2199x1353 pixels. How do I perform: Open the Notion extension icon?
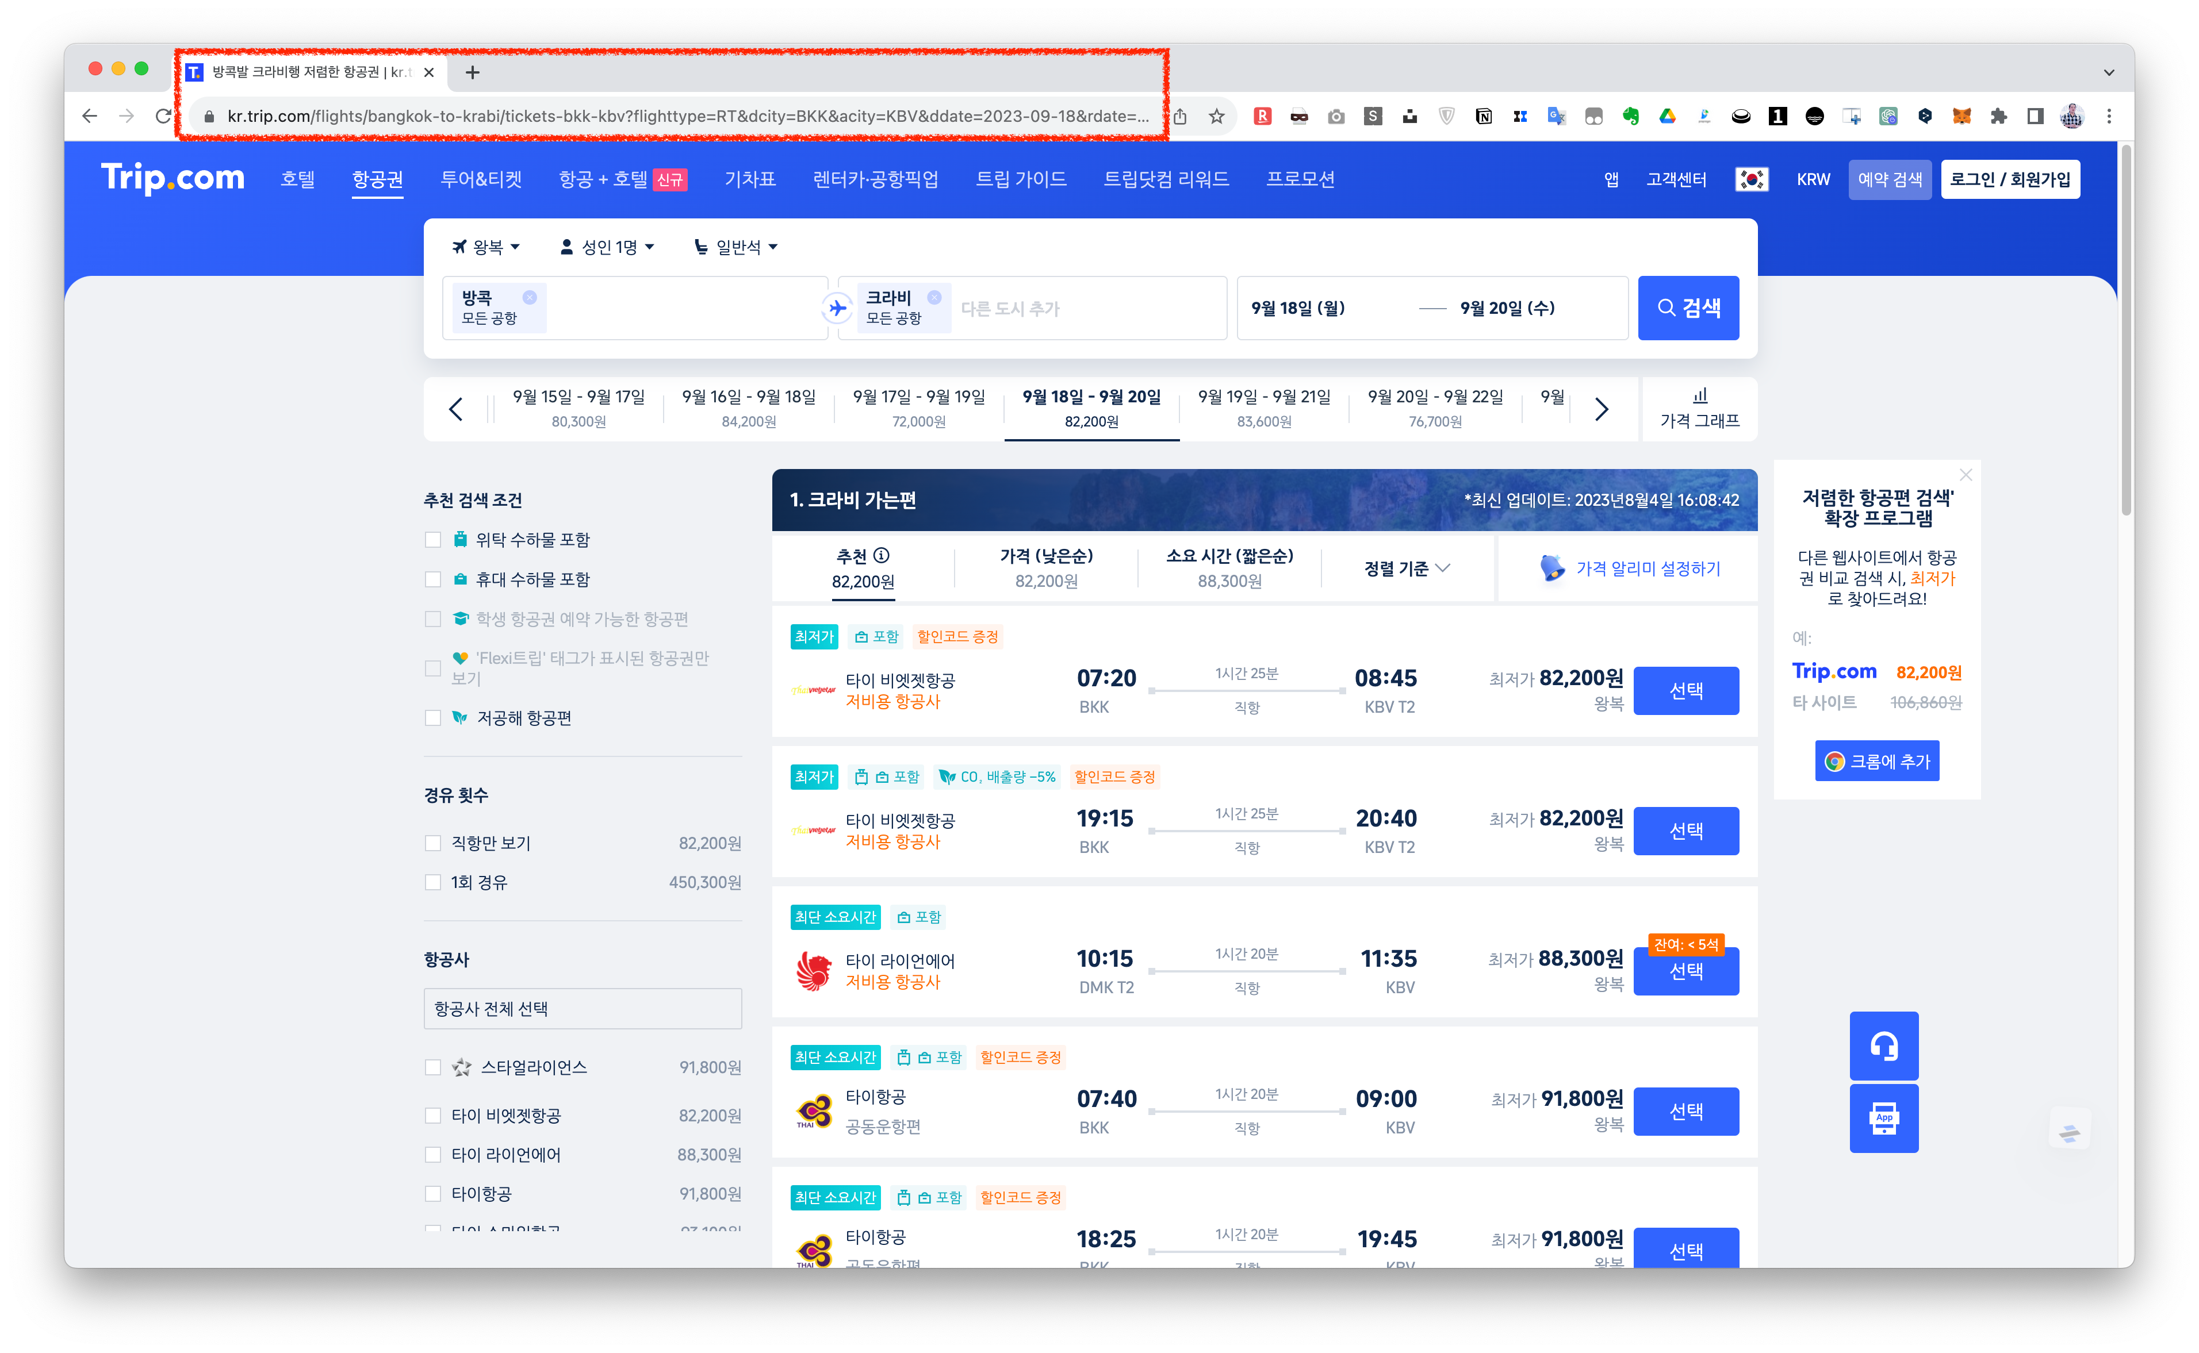pyautogui.click(x=1483, y=116)
